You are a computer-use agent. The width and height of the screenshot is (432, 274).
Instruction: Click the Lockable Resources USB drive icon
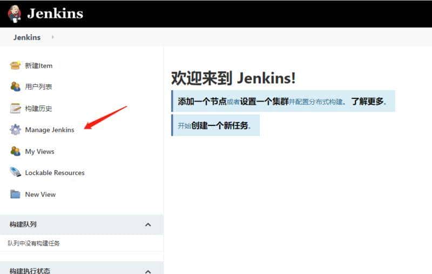[15, 172]
